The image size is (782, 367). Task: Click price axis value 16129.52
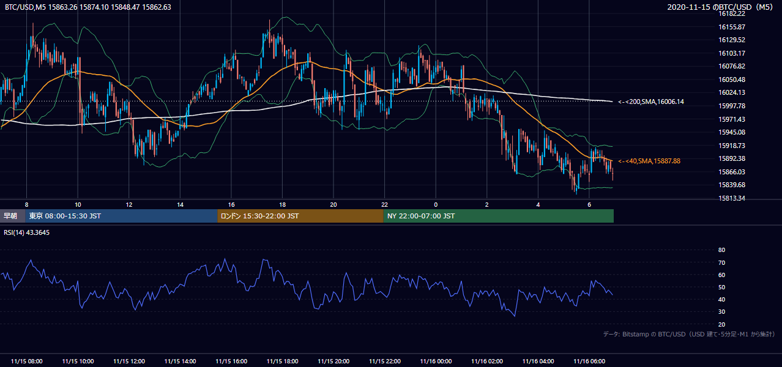(x=731, y=40)
